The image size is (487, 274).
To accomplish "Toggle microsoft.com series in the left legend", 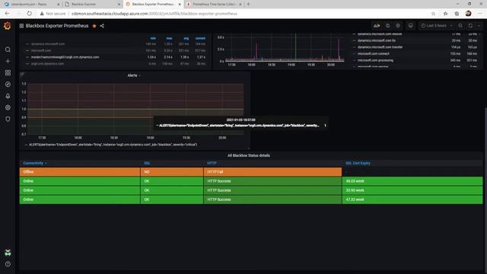I will 41,50.
